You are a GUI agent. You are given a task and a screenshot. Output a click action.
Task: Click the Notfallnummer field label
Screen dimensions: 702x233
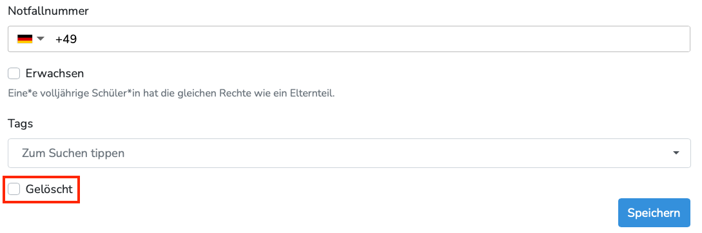(48, 11)
